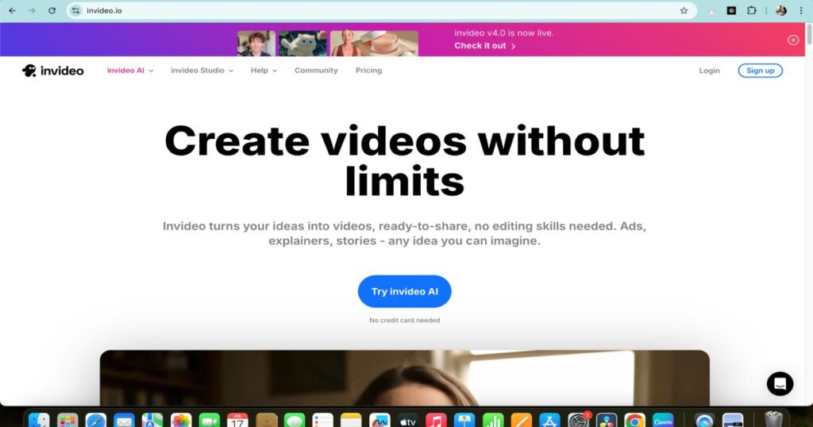
Task: Click the hero video preview
Action: pos(404,378)
